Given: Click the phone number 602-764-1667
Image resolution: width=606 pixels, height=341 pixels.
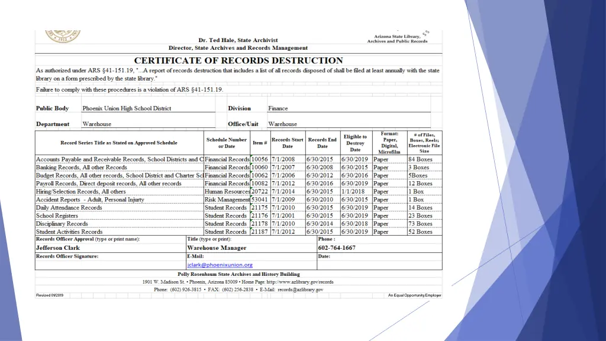Looking at the screenshot, I should coord(337,248).
